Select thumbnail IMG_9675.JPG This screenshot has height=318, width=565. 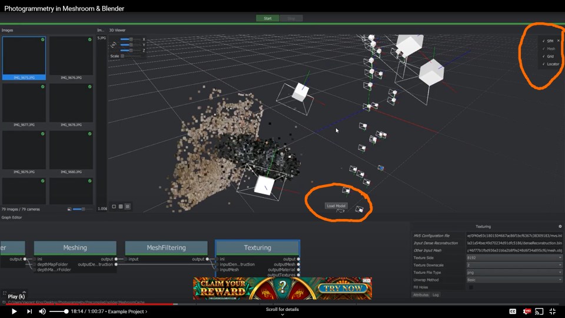tap(24, 58)
